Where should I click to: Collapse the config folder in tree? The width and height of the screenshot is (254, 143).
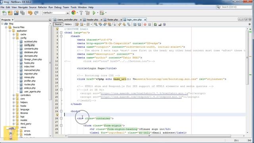(14, 38)
